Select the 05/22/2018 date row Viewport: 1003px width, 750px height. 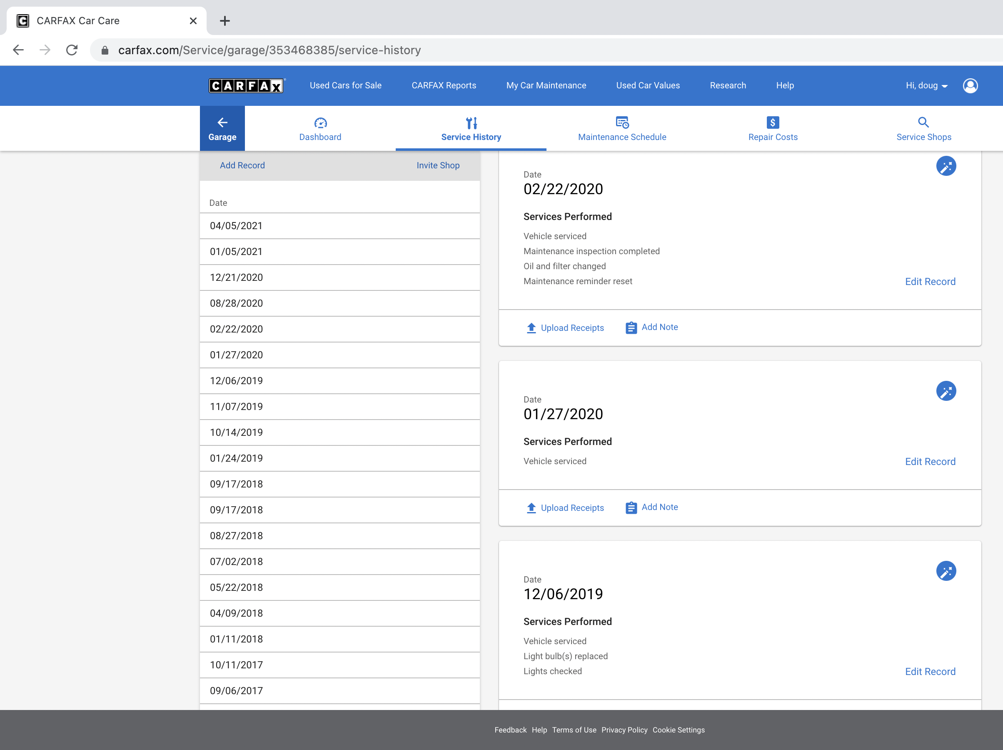[x=339, y=588]
